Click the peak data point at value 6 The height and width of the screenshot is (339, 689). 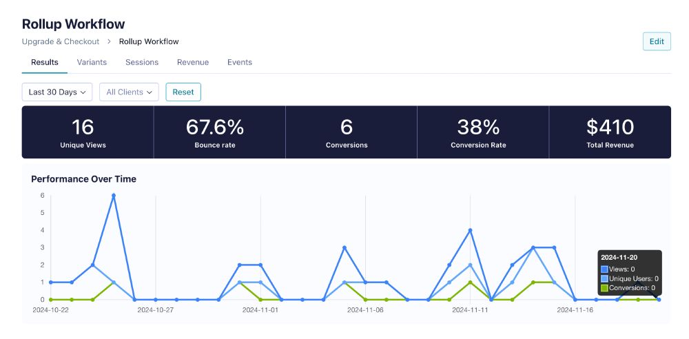114,195
